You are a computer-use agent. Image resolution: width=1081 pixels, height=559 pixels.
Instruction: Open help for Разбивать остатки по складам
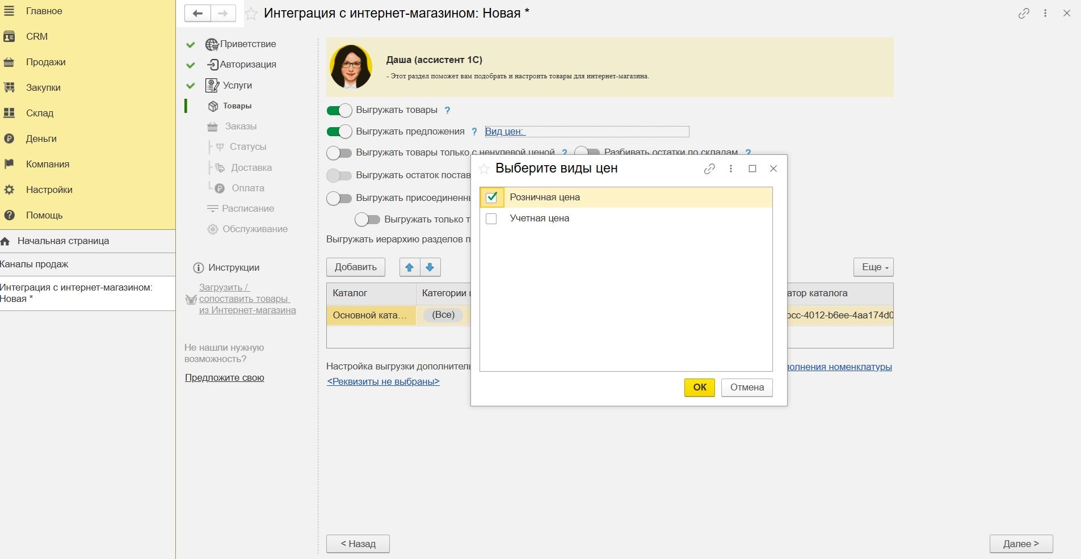748,152
